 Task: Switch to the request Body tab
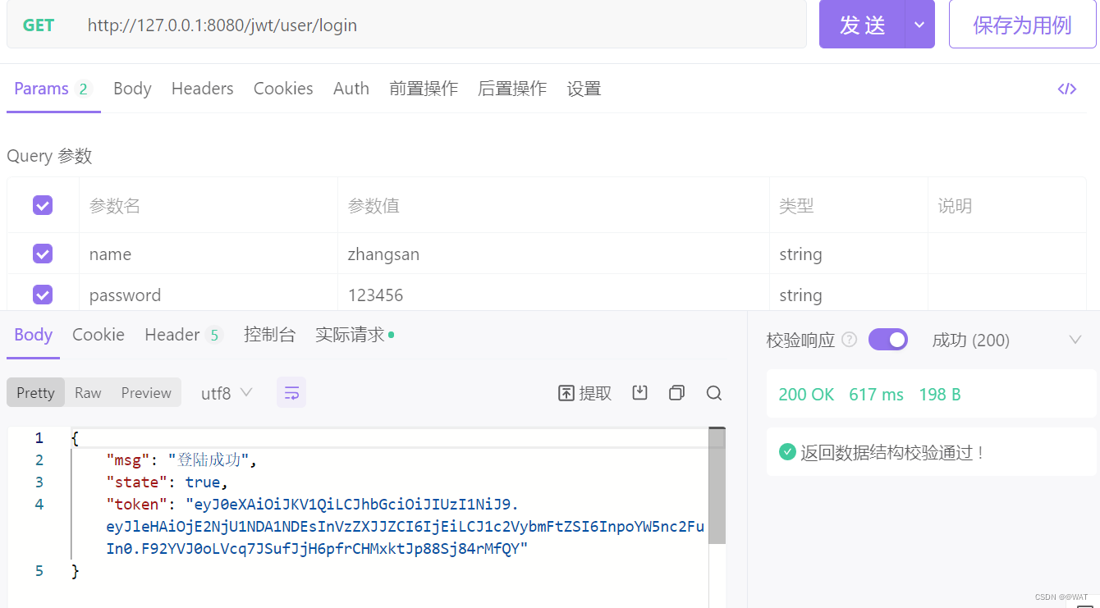[x=132, y=89]
